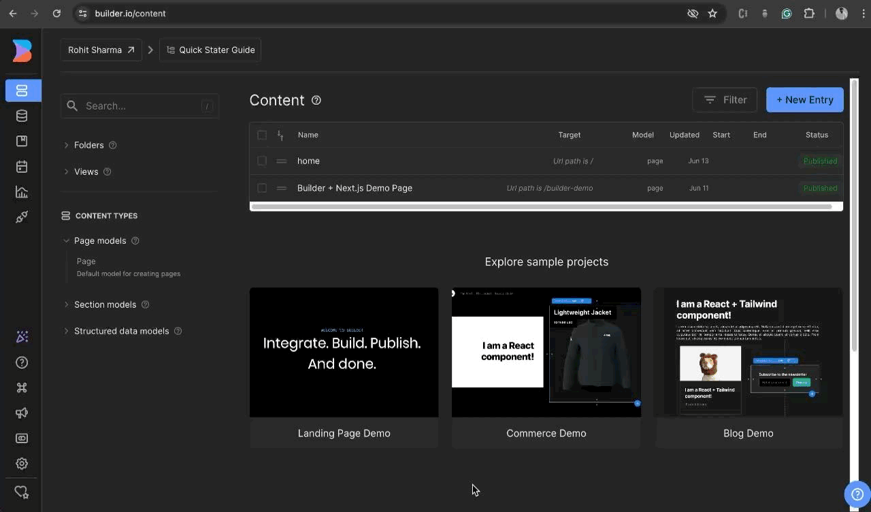The height and width of the screenshot is (512, 871).
Task: Click the help icon beside Content heading
Action: [316, 100]
